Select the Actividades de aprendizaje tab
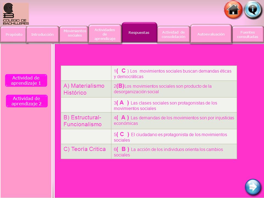Screen dimensions: 264x198 (x=105, y=34)
